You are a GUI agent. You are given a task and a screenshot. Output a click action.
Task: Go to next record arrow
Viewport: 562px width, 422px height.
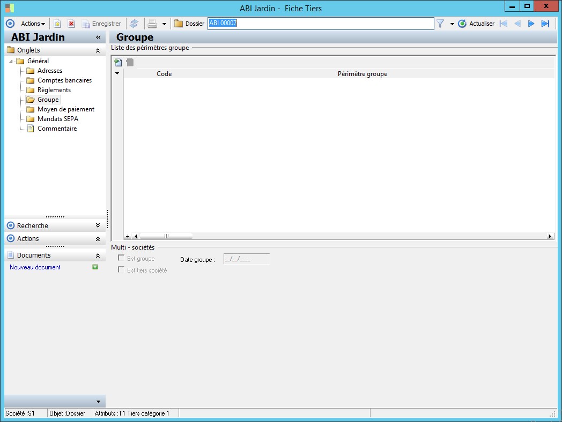(531, 24)
